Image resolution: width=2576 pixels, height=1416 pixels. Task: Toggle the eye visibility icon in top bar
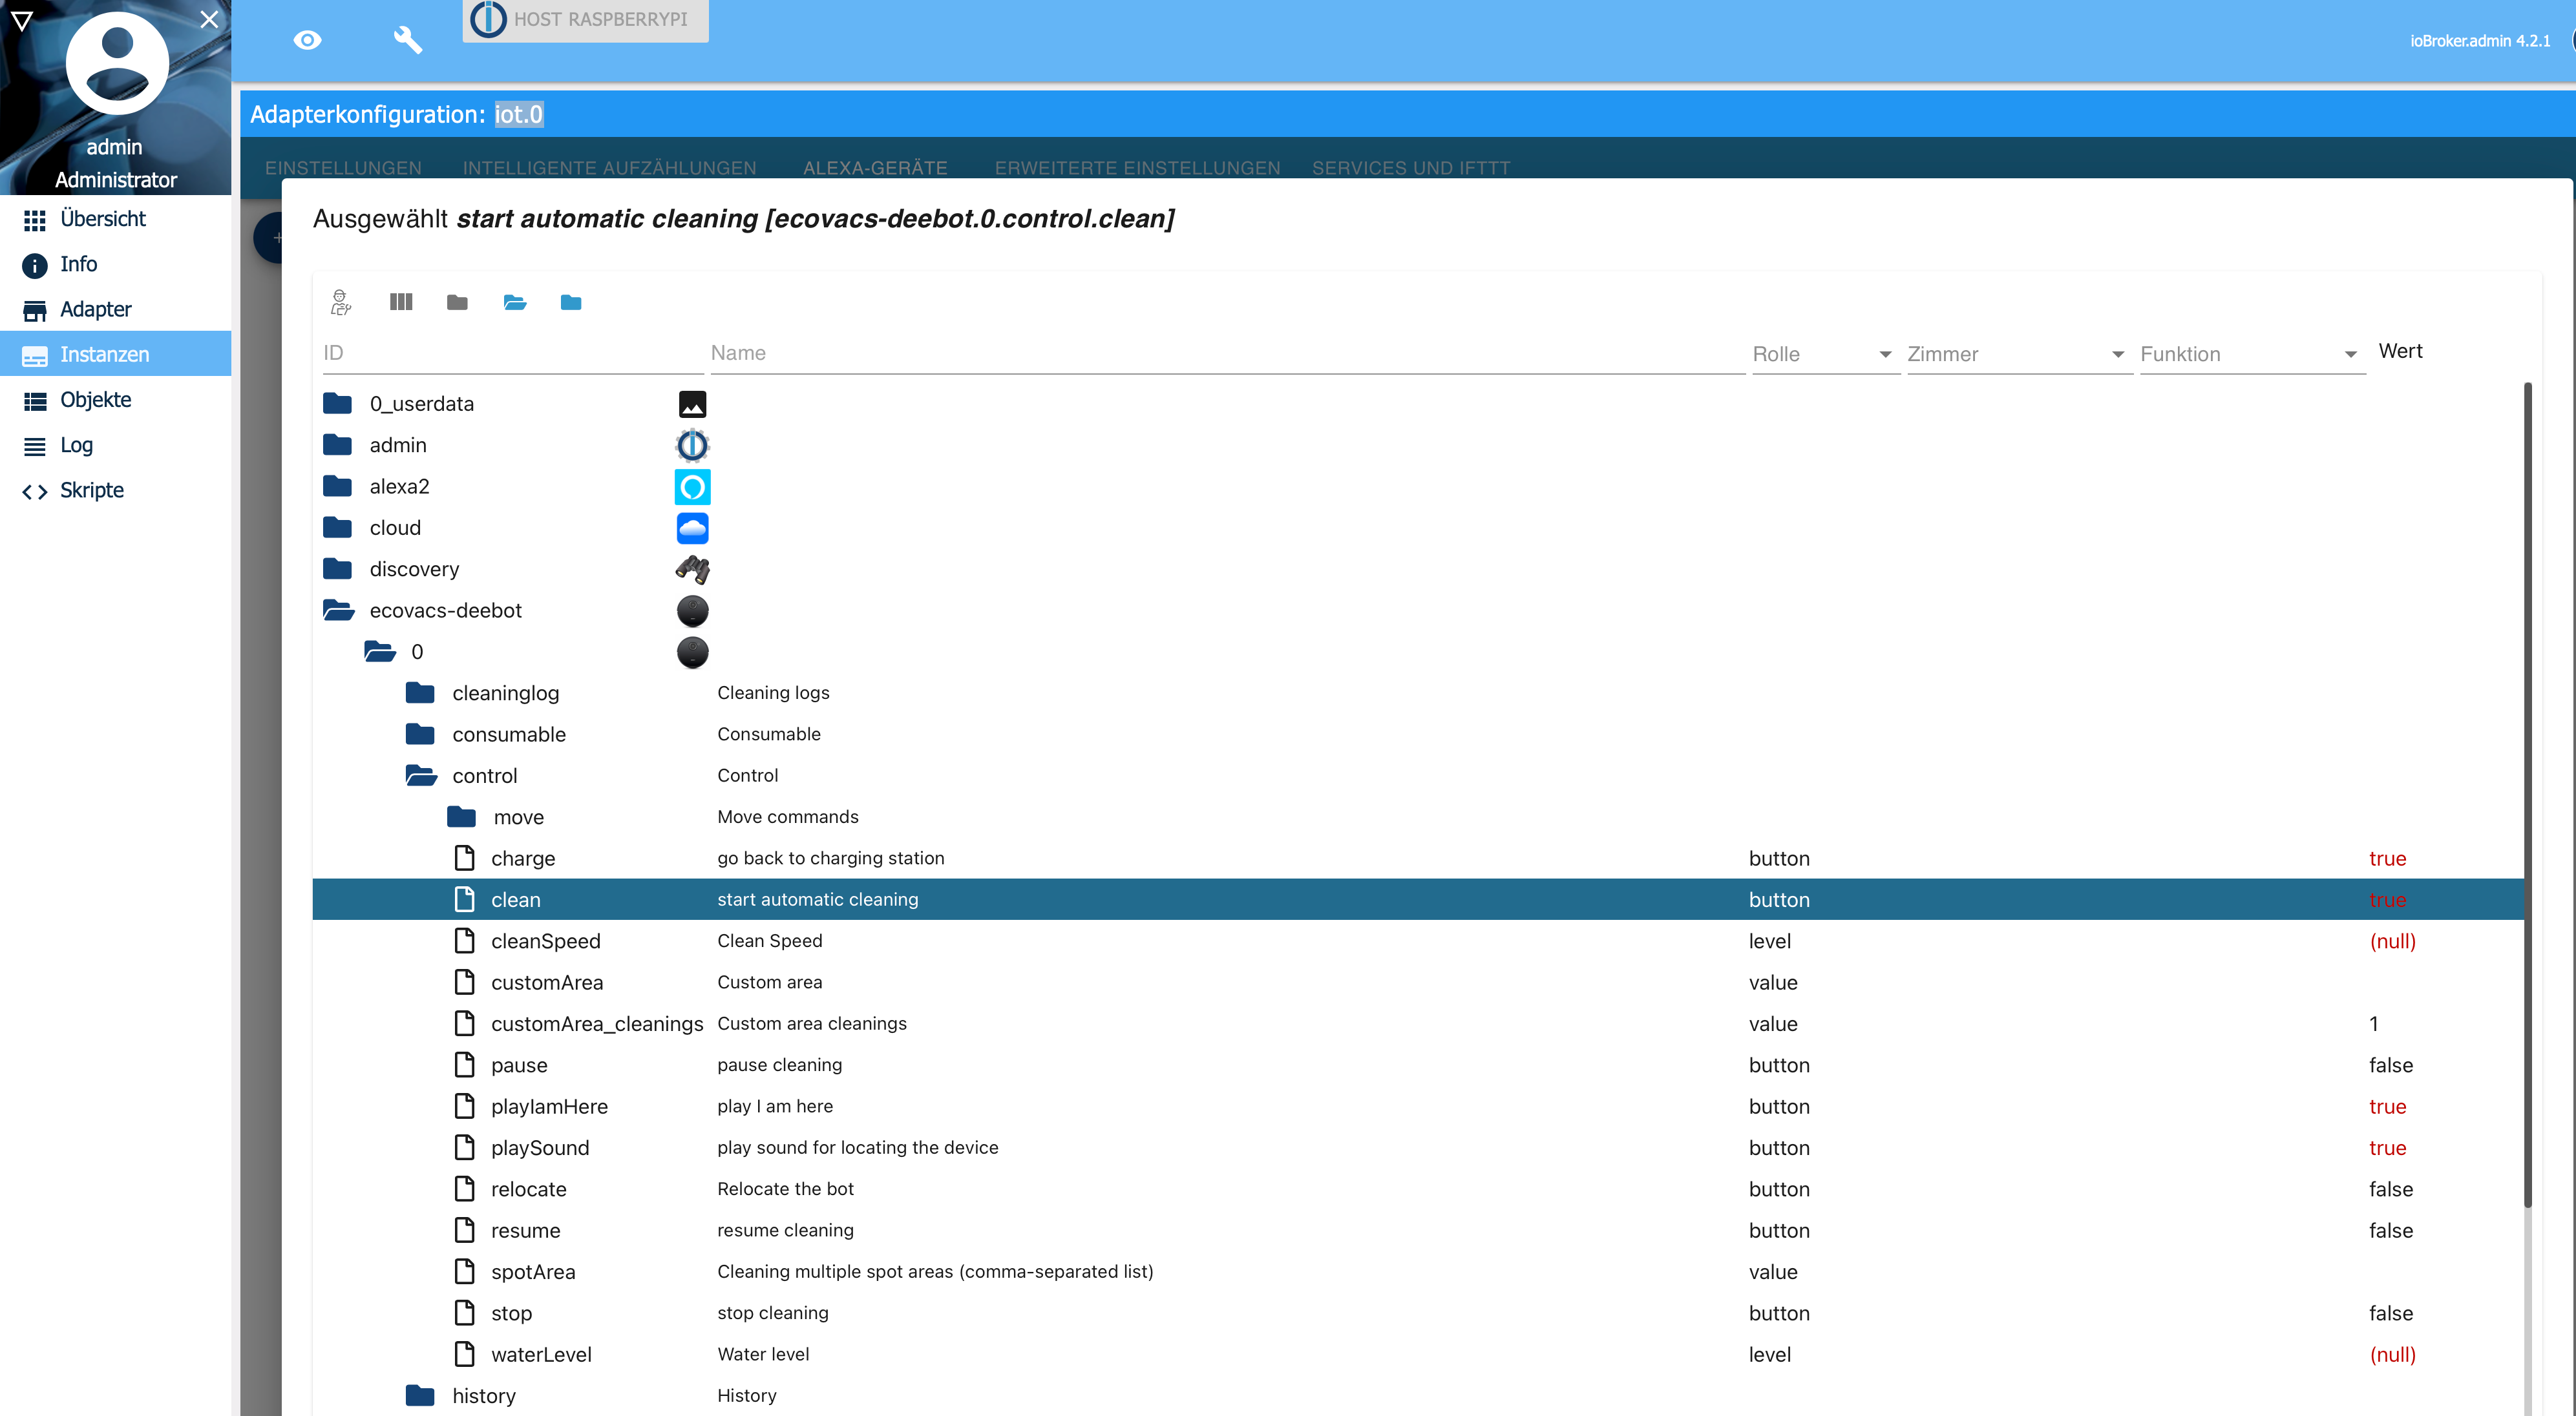point(307,40)
